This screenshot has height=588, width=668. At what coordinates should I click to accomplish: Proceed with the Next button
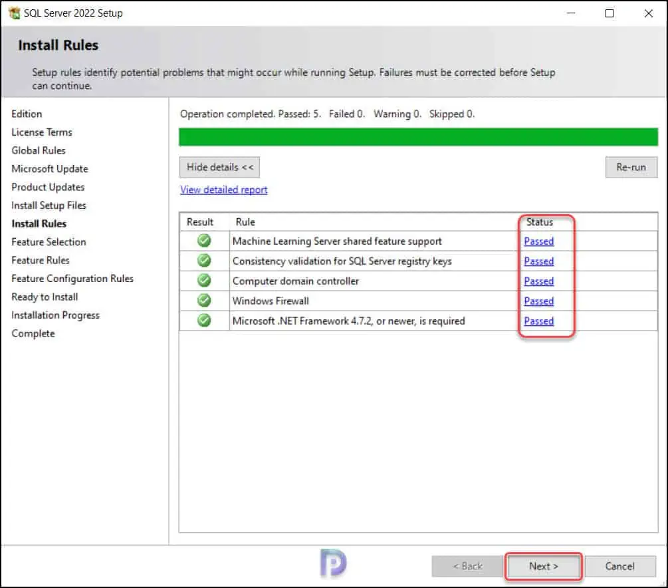pos(543,566)
